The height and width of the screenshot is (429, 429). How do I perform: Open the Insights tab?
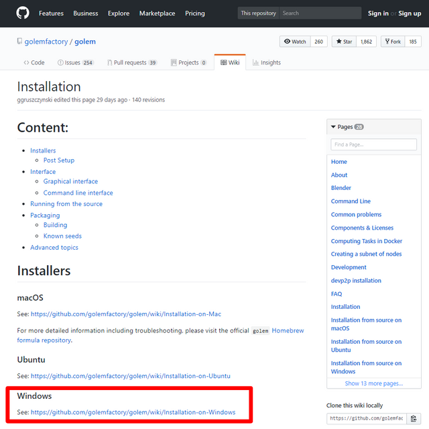(267, 62)
